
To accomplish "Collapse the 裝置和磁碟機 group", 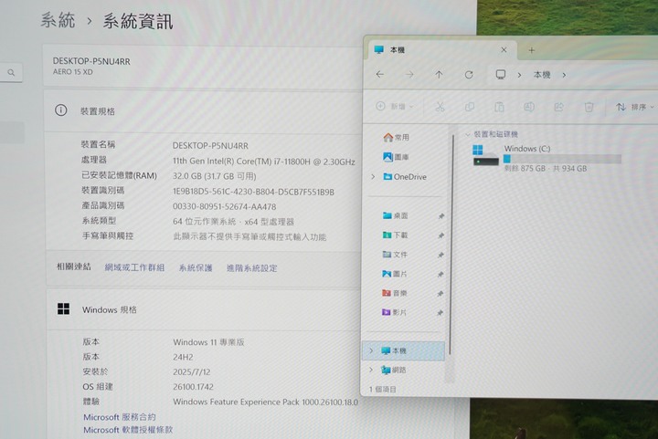I will [467, 134].
